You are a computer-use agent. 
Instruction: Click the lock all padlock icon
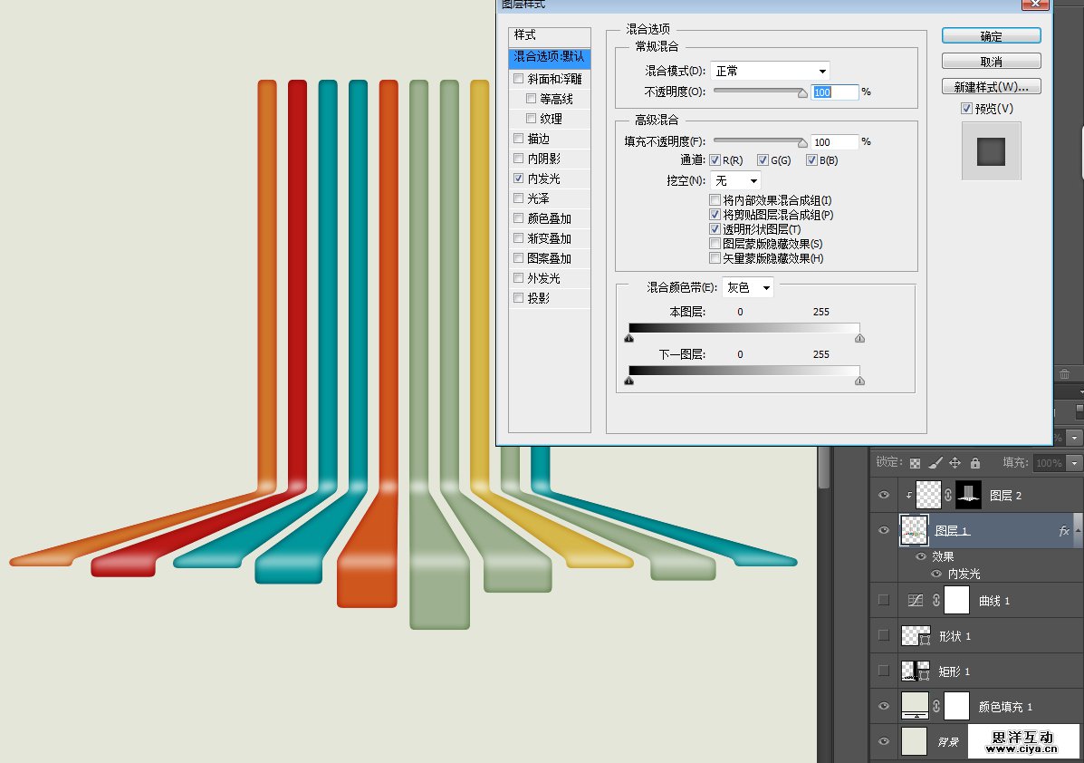coord(975,462)
